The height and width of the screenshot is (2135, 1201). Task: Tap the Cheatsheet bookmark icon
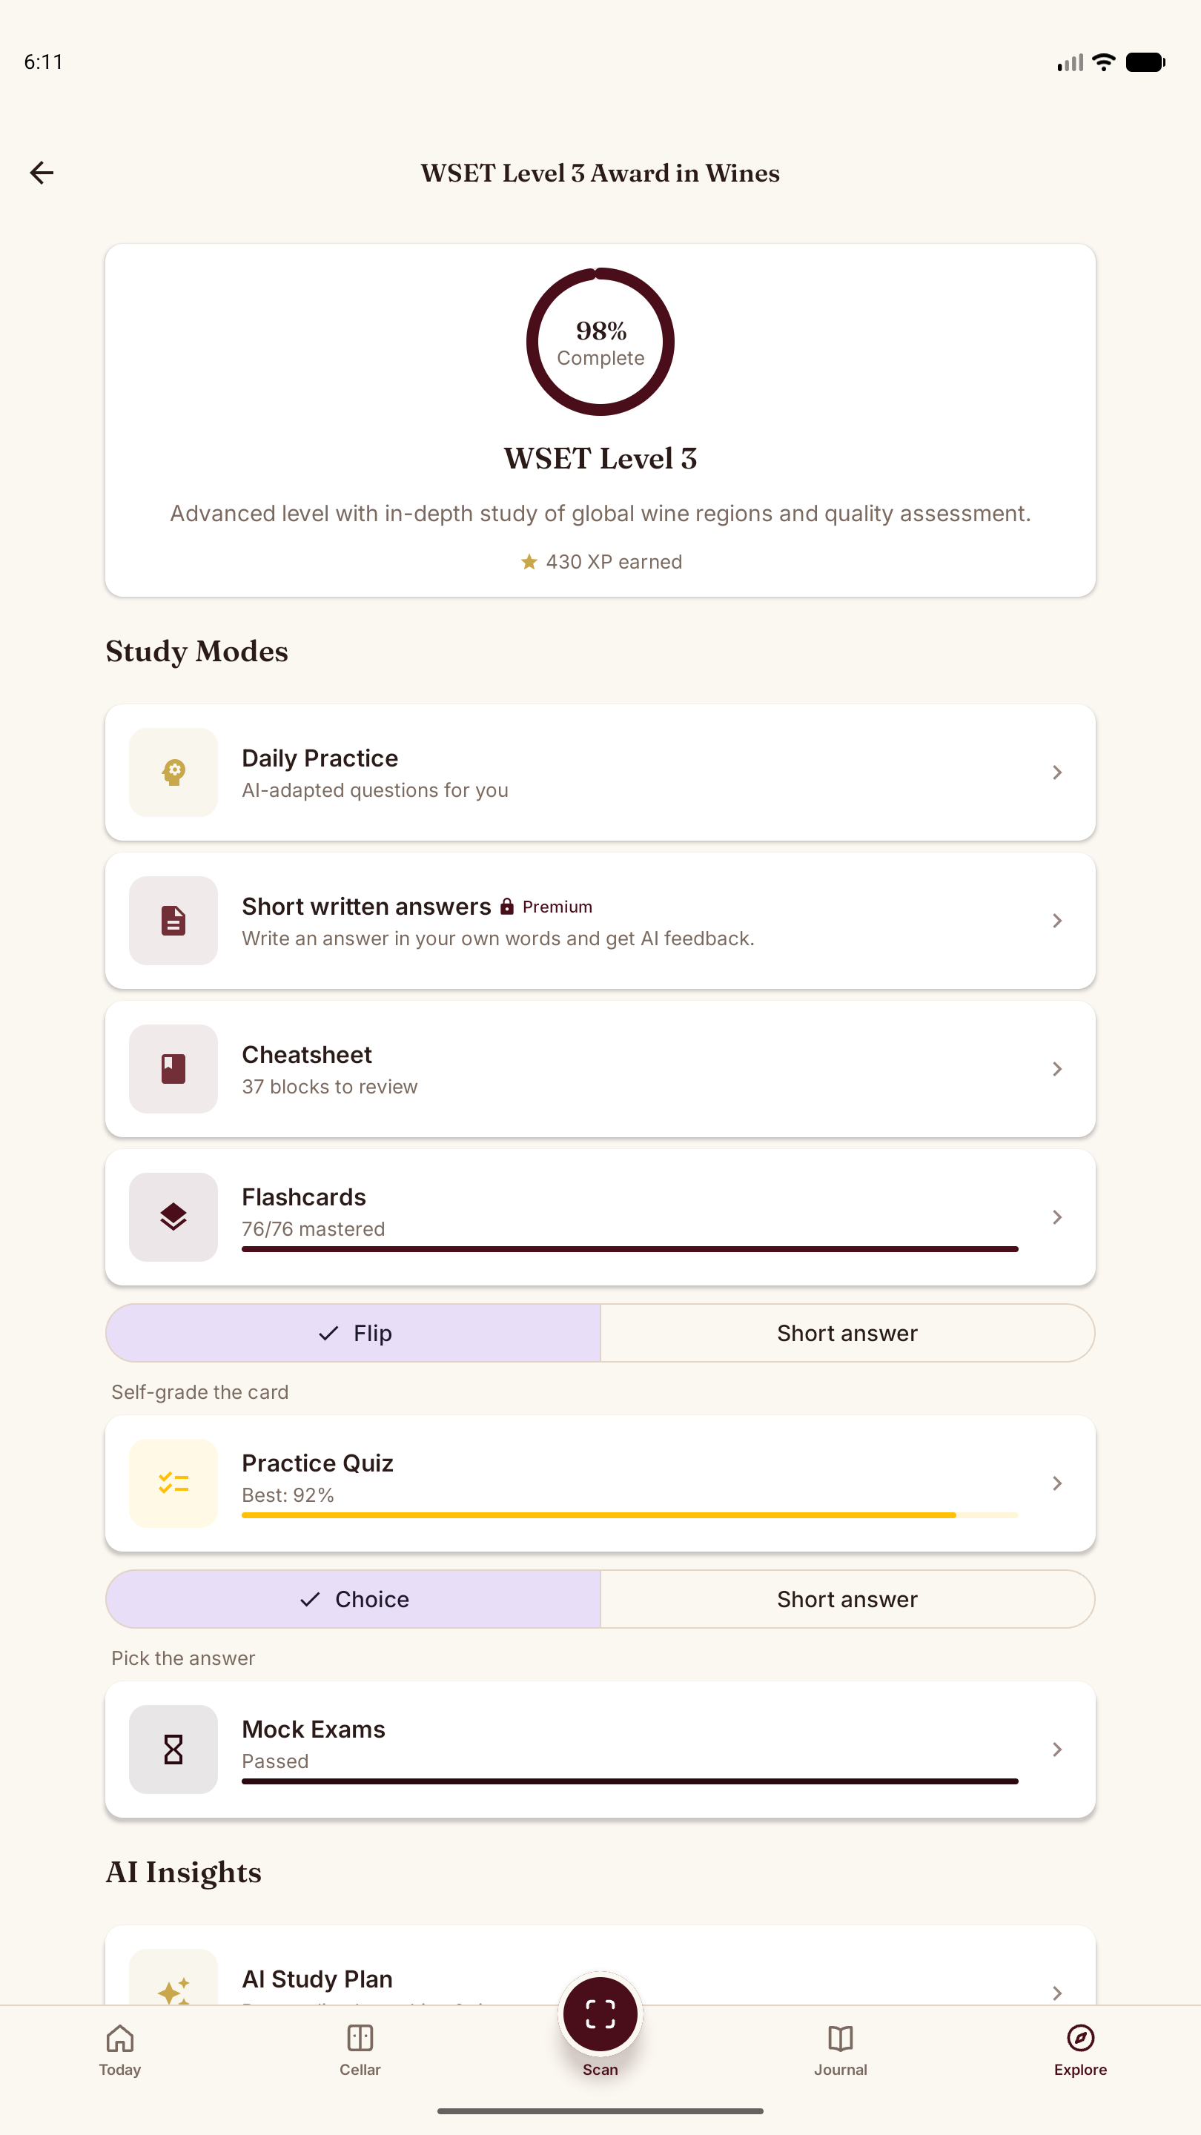(173, 1069)
